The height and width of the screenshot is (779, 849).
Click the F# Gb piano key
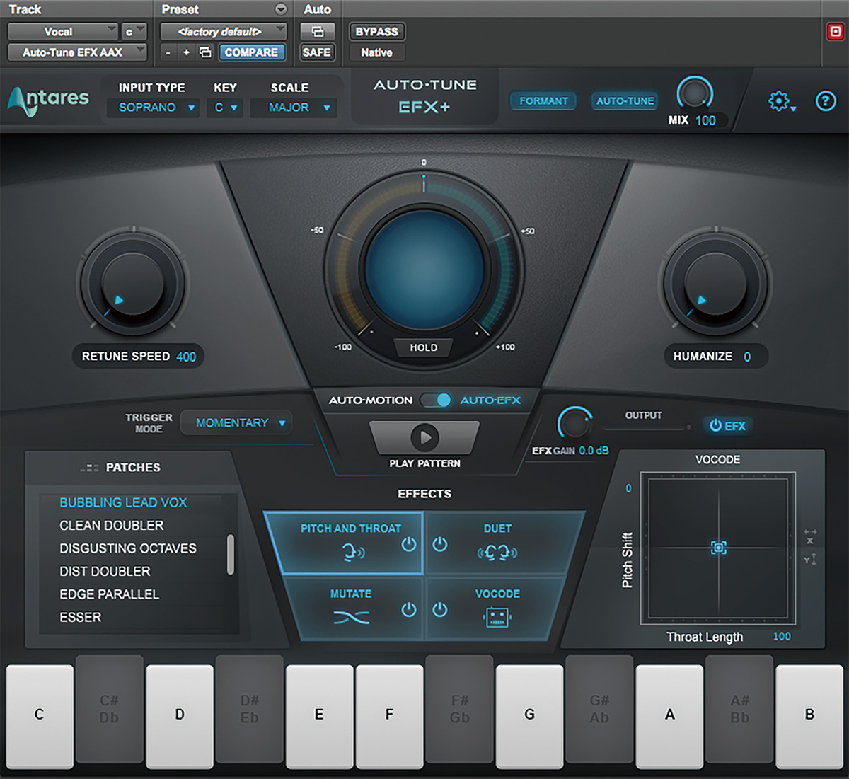tap(460, 708)
